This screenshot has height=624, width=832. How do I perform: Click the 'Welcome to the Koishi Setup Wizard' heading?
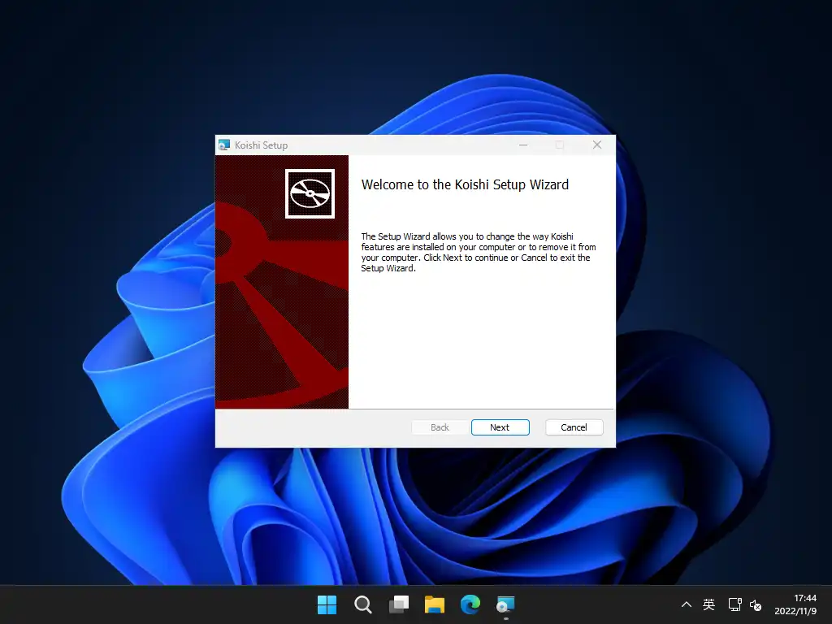(465, 184)
